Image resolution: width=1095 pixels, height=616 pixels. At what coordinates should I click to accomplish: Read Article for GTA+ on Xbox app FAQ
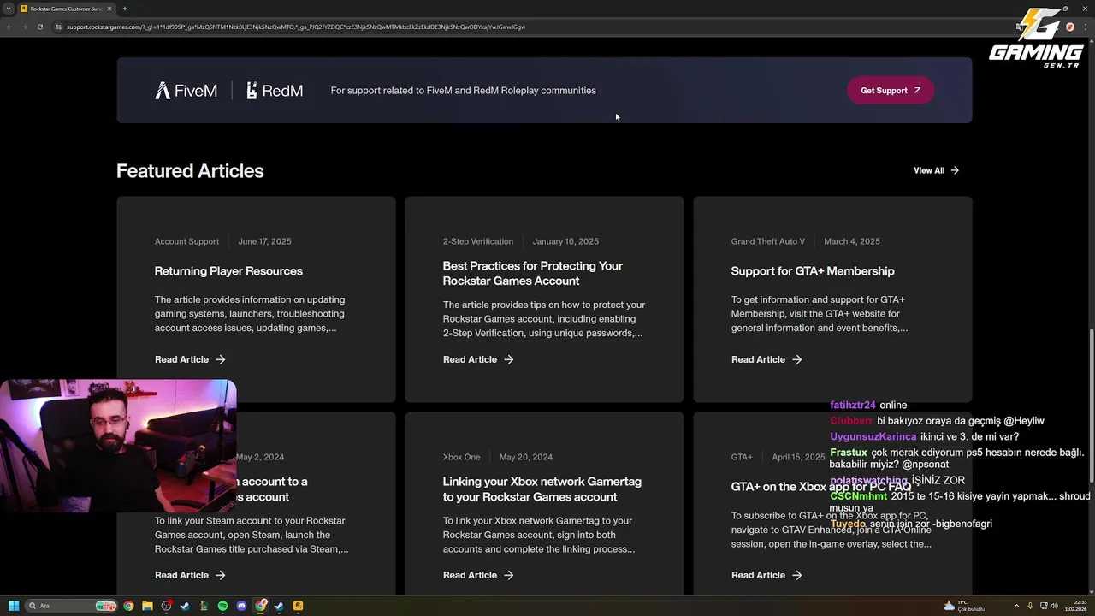point(766,575)
